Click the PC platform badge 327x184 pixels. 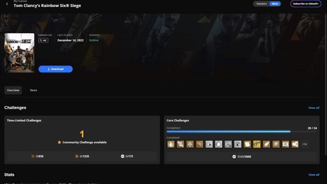pos(43,40)
